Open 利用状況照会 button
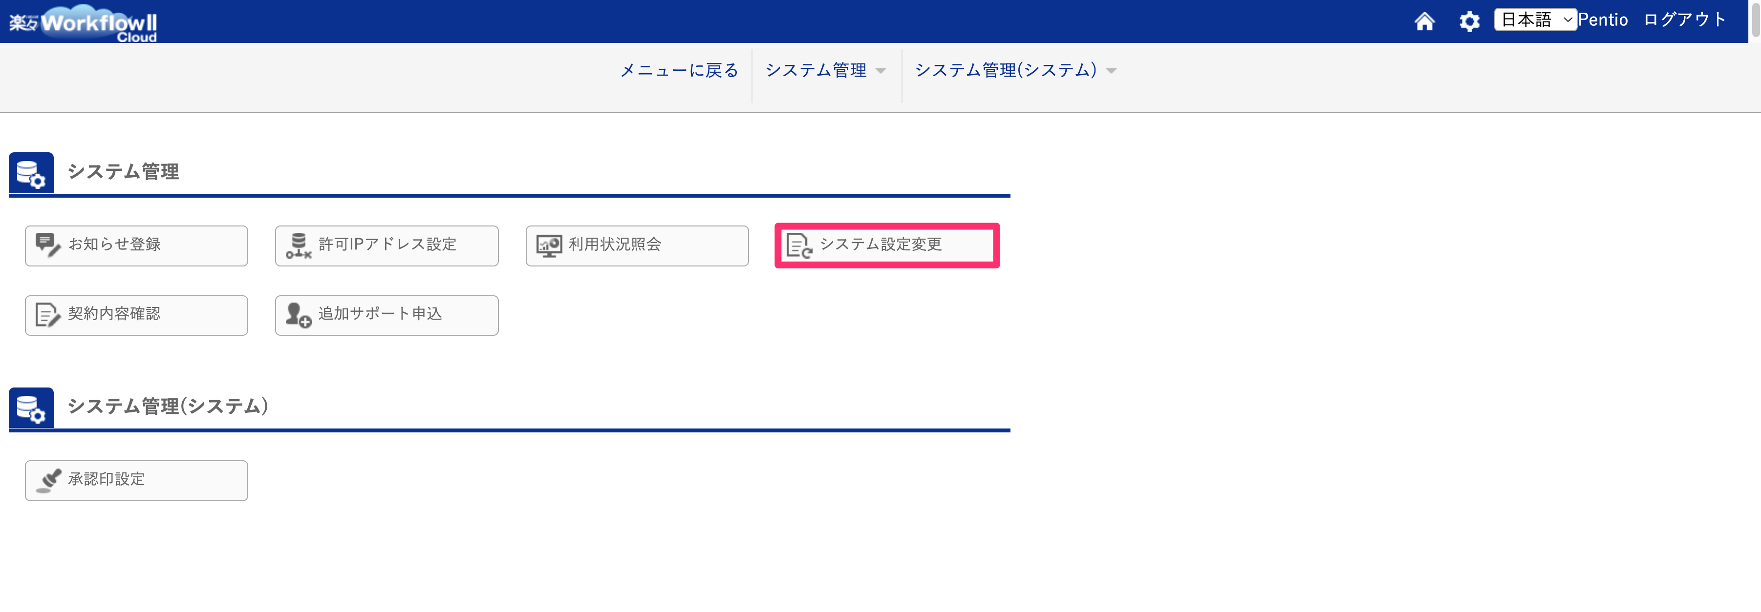 point(637,246)
